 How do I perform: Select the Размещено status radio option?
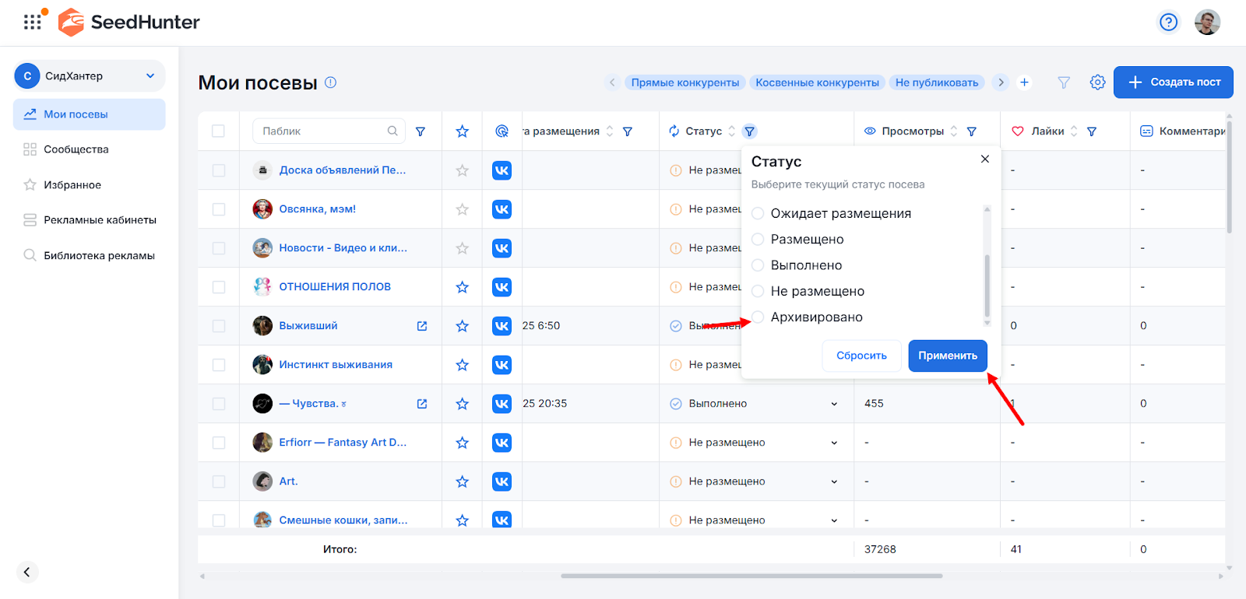[758, 240]
